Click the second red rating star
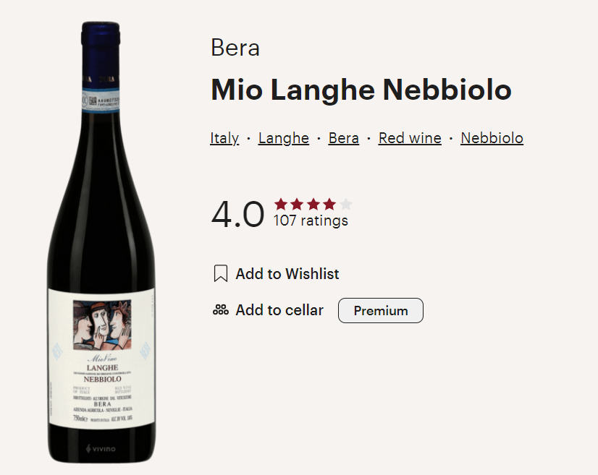This screenshot has width=598, height=475. pos(297,204)
